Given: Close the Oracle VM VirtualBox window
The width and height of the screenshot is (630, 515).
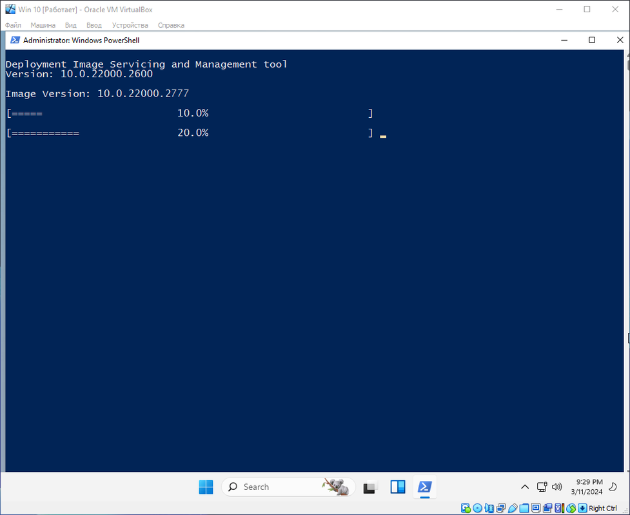Looking at the screenshot, I should pos(615,9).
